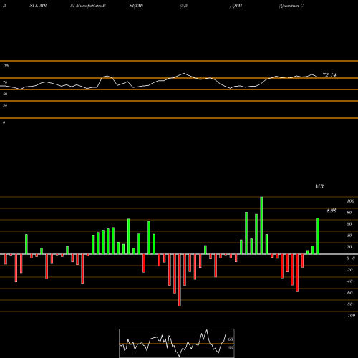Click the ') QTM' ticker label

[x=236, y=6]
